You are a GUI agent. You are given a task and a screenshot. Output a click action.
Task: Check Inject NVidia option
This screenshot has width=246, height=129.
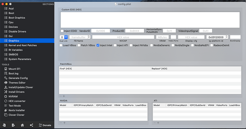tap(131, 45)
